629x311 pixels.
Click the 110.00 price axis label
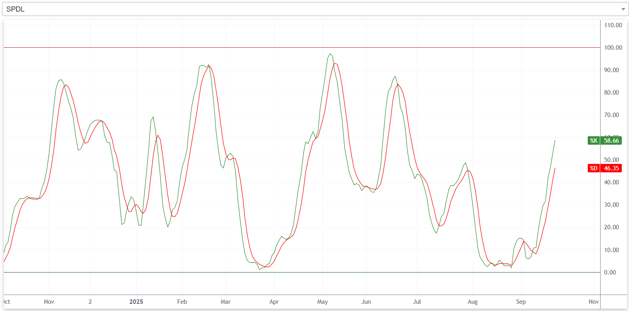point(613,25)
